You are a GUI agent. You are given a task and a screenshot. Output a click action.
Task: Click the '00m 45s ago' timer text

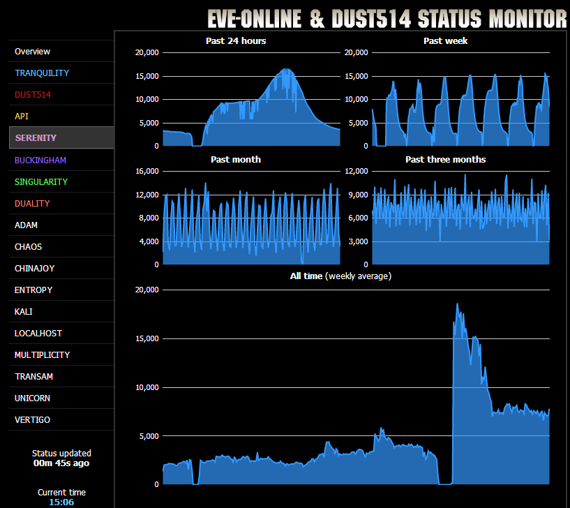click(61, 463)
